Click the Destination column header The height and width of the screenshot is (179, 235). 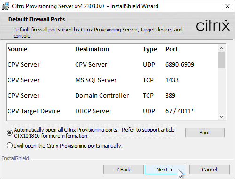92,49
